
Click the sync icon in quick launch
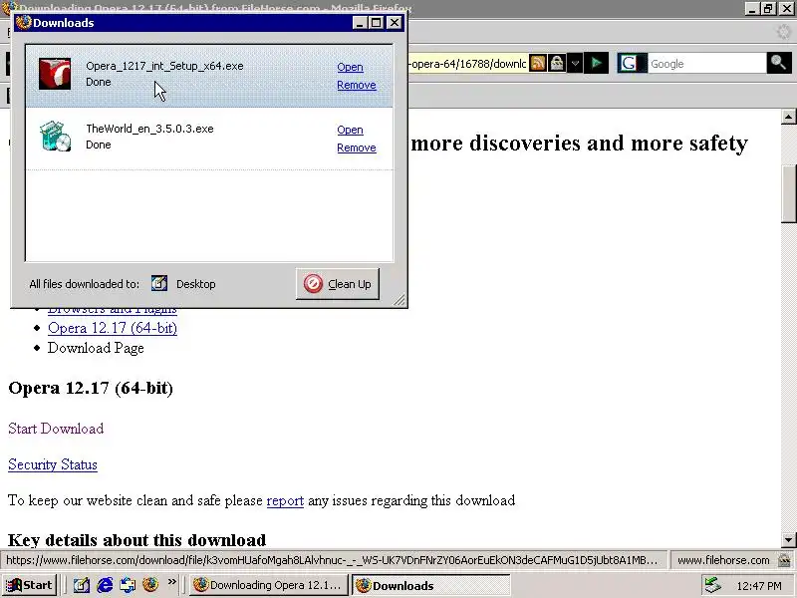click(x=128, y=585)
